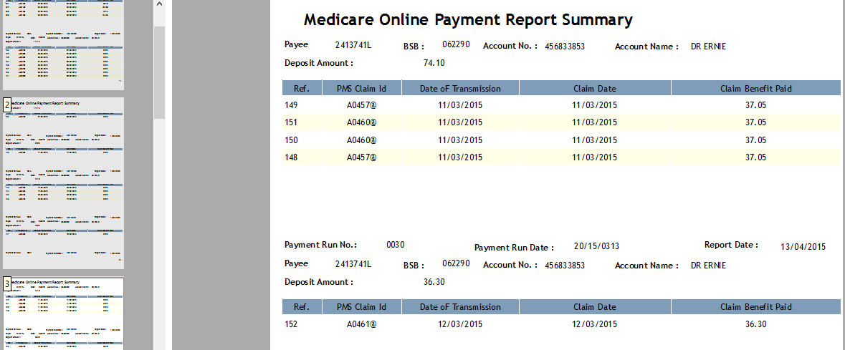845x350 pixels.
Task: Select Ref. 151 in the table
Action: tap(291, 122)
